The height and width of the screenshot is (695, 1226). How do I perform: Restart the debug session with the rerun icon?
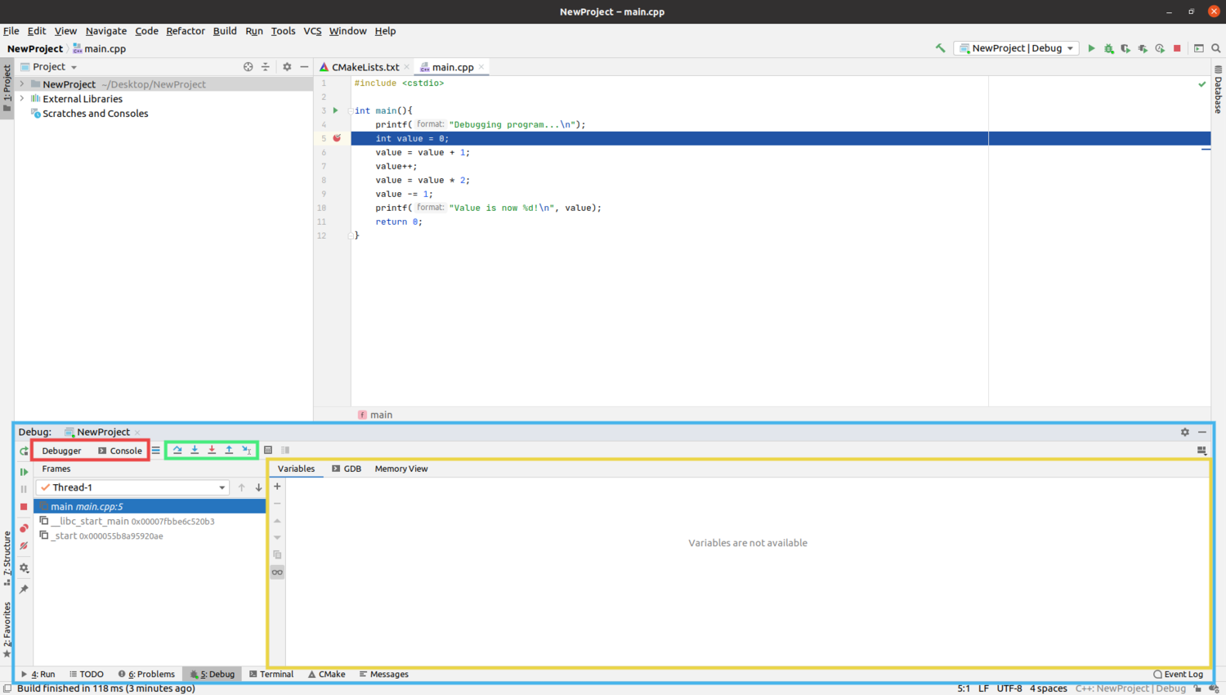[24, 451]
